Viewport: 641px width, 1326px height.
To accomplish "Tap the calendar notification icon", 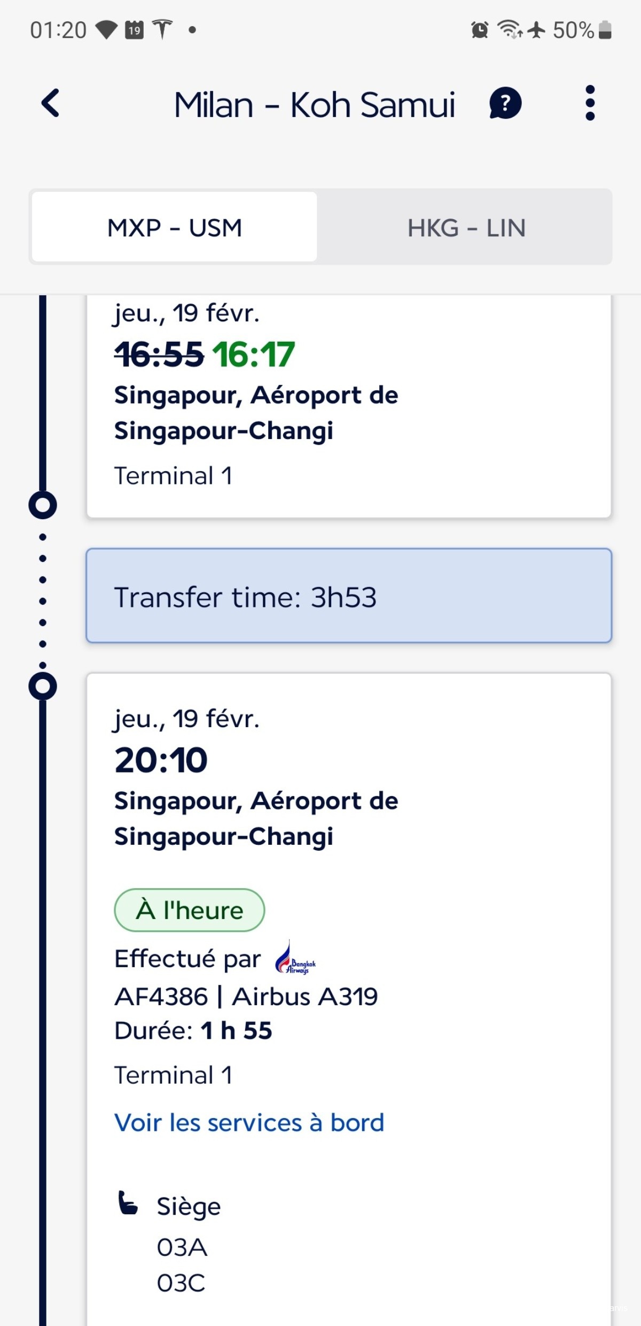I will point(134,30).
